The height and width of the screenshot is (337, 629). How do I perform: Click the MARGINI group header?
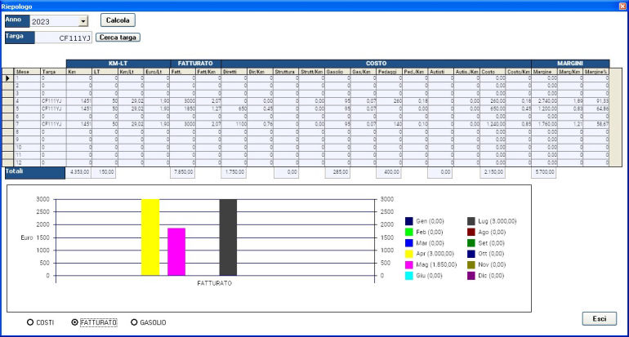(x=570, y=64)
